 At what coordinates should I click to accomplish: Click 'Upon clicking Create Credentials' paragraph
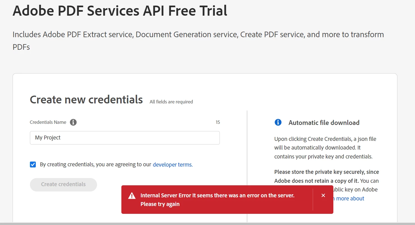point(325,148)
